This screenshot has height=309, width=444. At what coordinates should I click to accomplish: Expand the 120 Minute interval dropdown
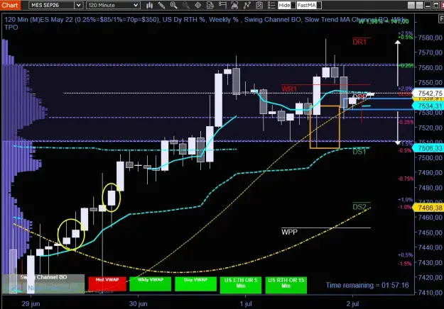click(x=113, y=5)
